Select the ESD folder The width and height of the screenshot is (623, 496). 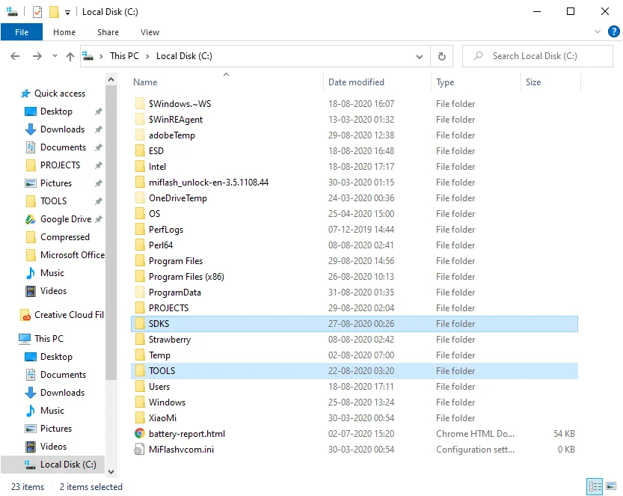click(x=156, y=151)
